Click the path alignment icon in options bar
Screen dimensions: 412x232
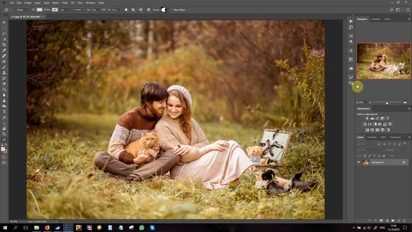[x=133, y=10]
